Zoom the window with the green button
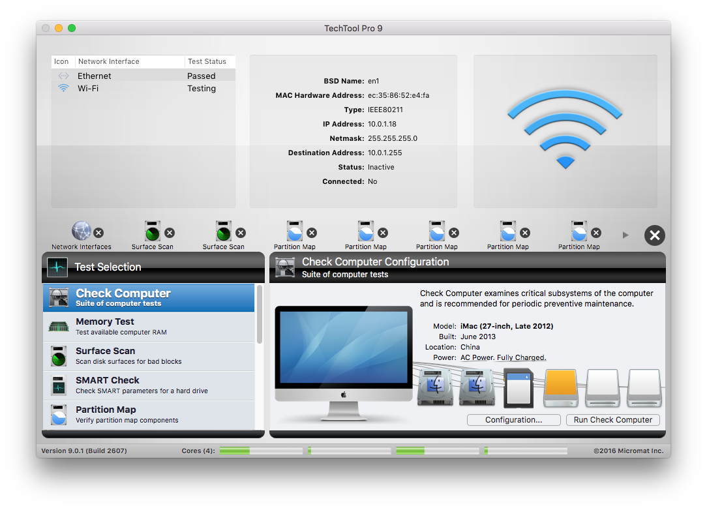The width and height of the screenshot is (707, 510). click(72, 28)
